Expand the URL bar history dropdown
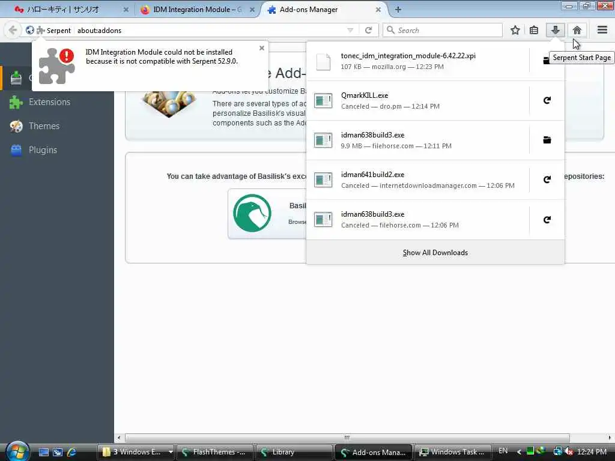 click(350, 30)
